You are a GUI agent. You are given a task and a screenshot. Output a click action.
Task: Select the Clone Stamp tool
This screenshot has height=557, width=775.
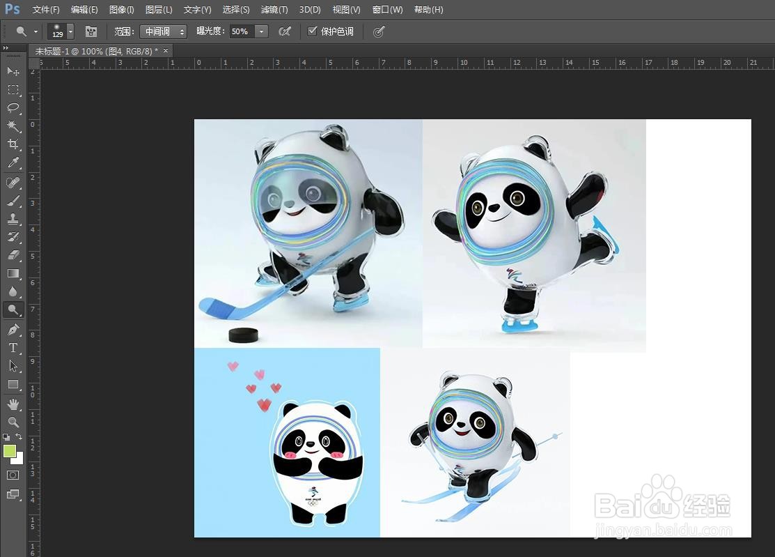tap(13, 219)
